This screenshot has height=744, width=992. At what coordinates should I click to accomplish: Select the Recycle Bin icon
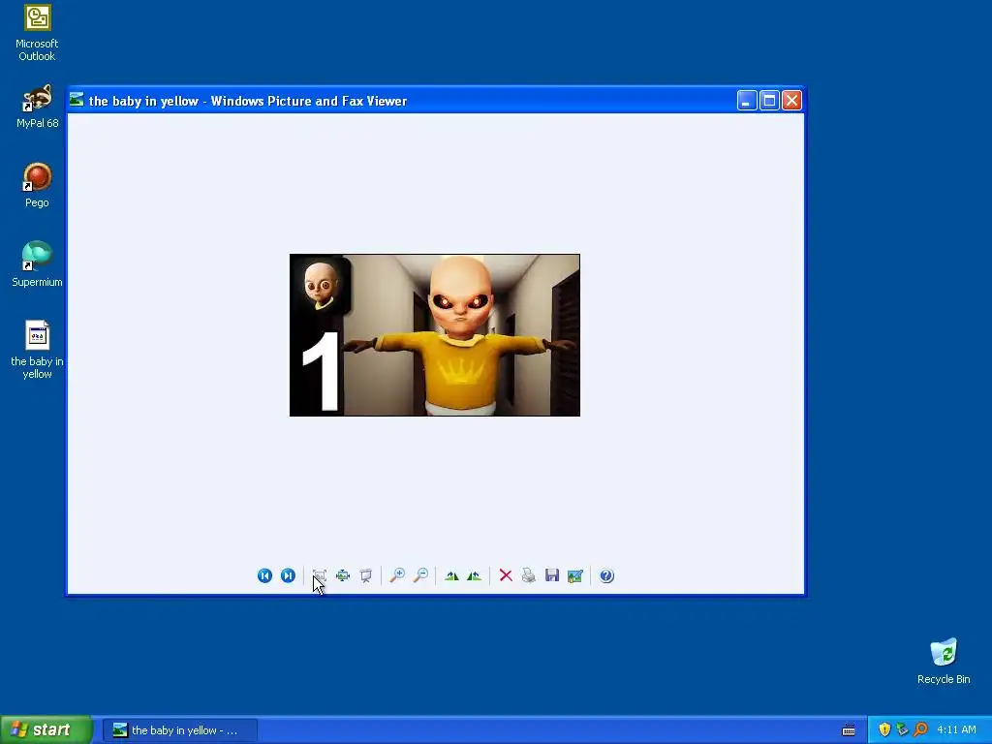pos(944,662)
